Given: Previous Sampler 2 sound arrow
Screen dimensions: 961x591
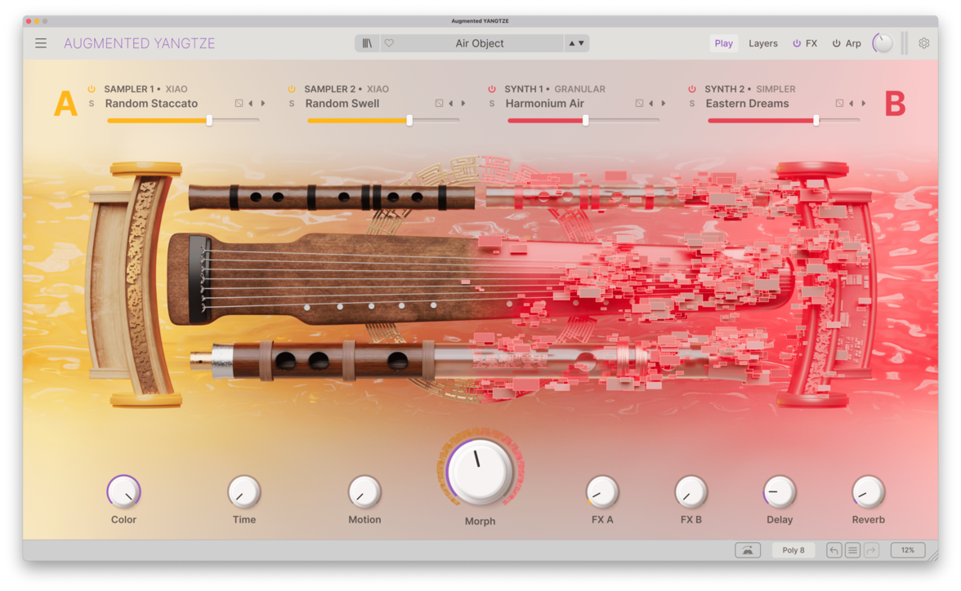Looking at the screenshot, I should click(451, 104).
